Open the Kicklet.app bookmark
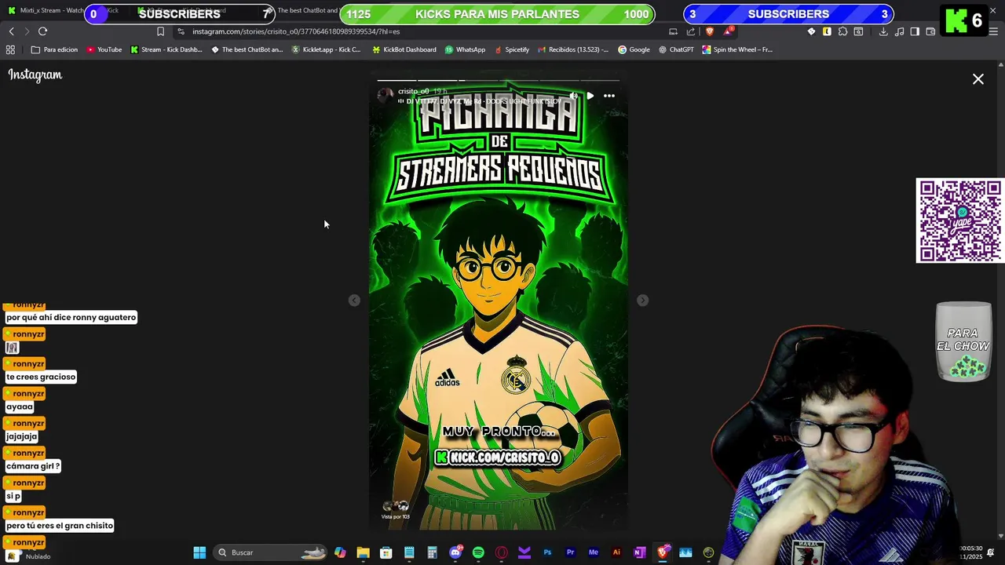The width and height of the screenshot is (1005, 565). tap(326, 49)
